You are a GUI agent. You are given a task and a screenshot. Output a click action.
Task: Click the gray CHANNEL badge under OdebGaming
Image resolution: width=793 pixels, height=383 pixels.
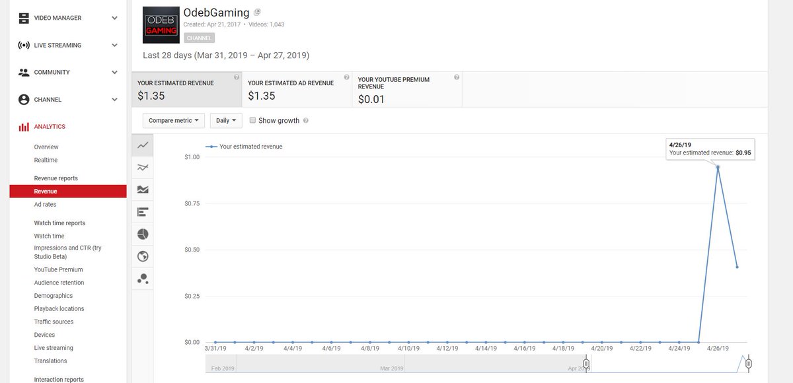[x=200, y=38]
